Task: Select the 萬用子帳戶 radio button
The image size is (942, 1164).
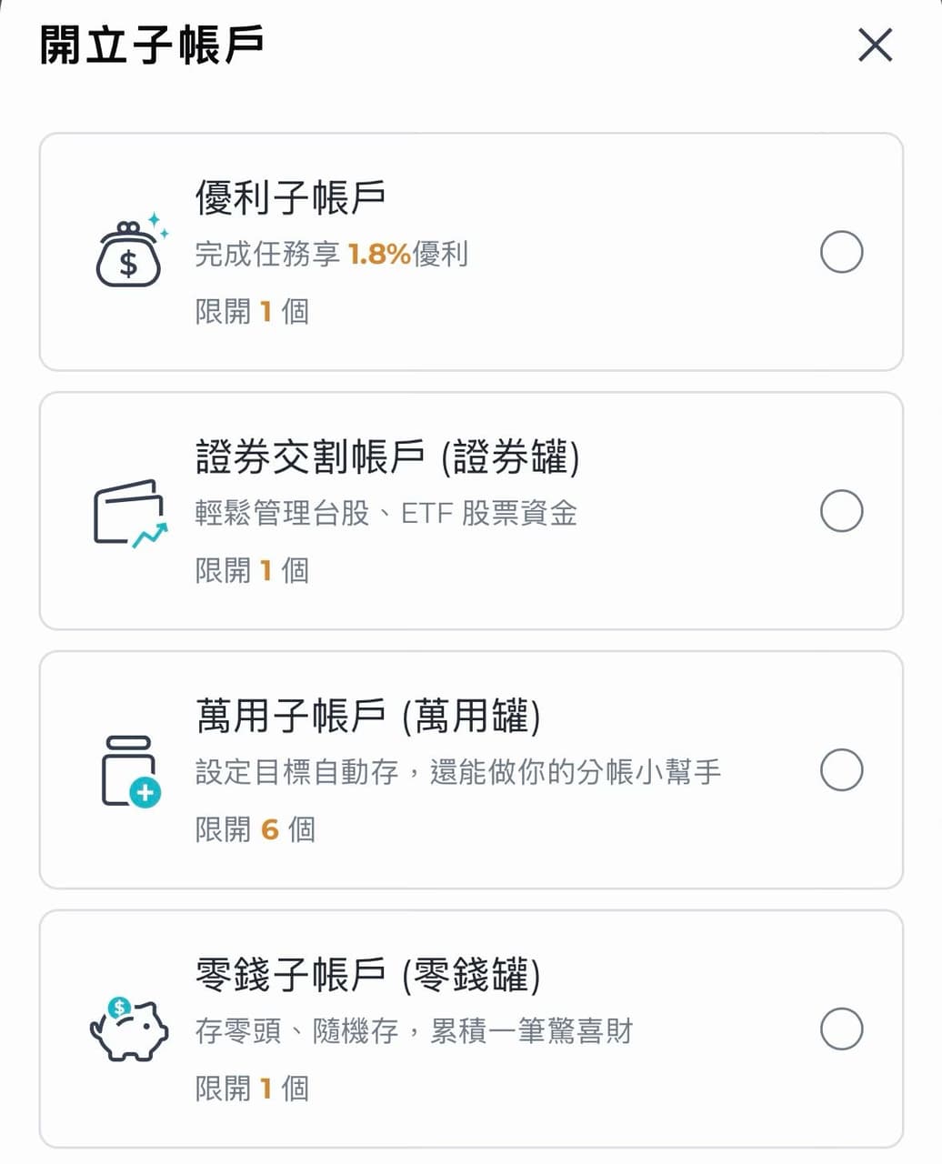Action: (841, 770)
